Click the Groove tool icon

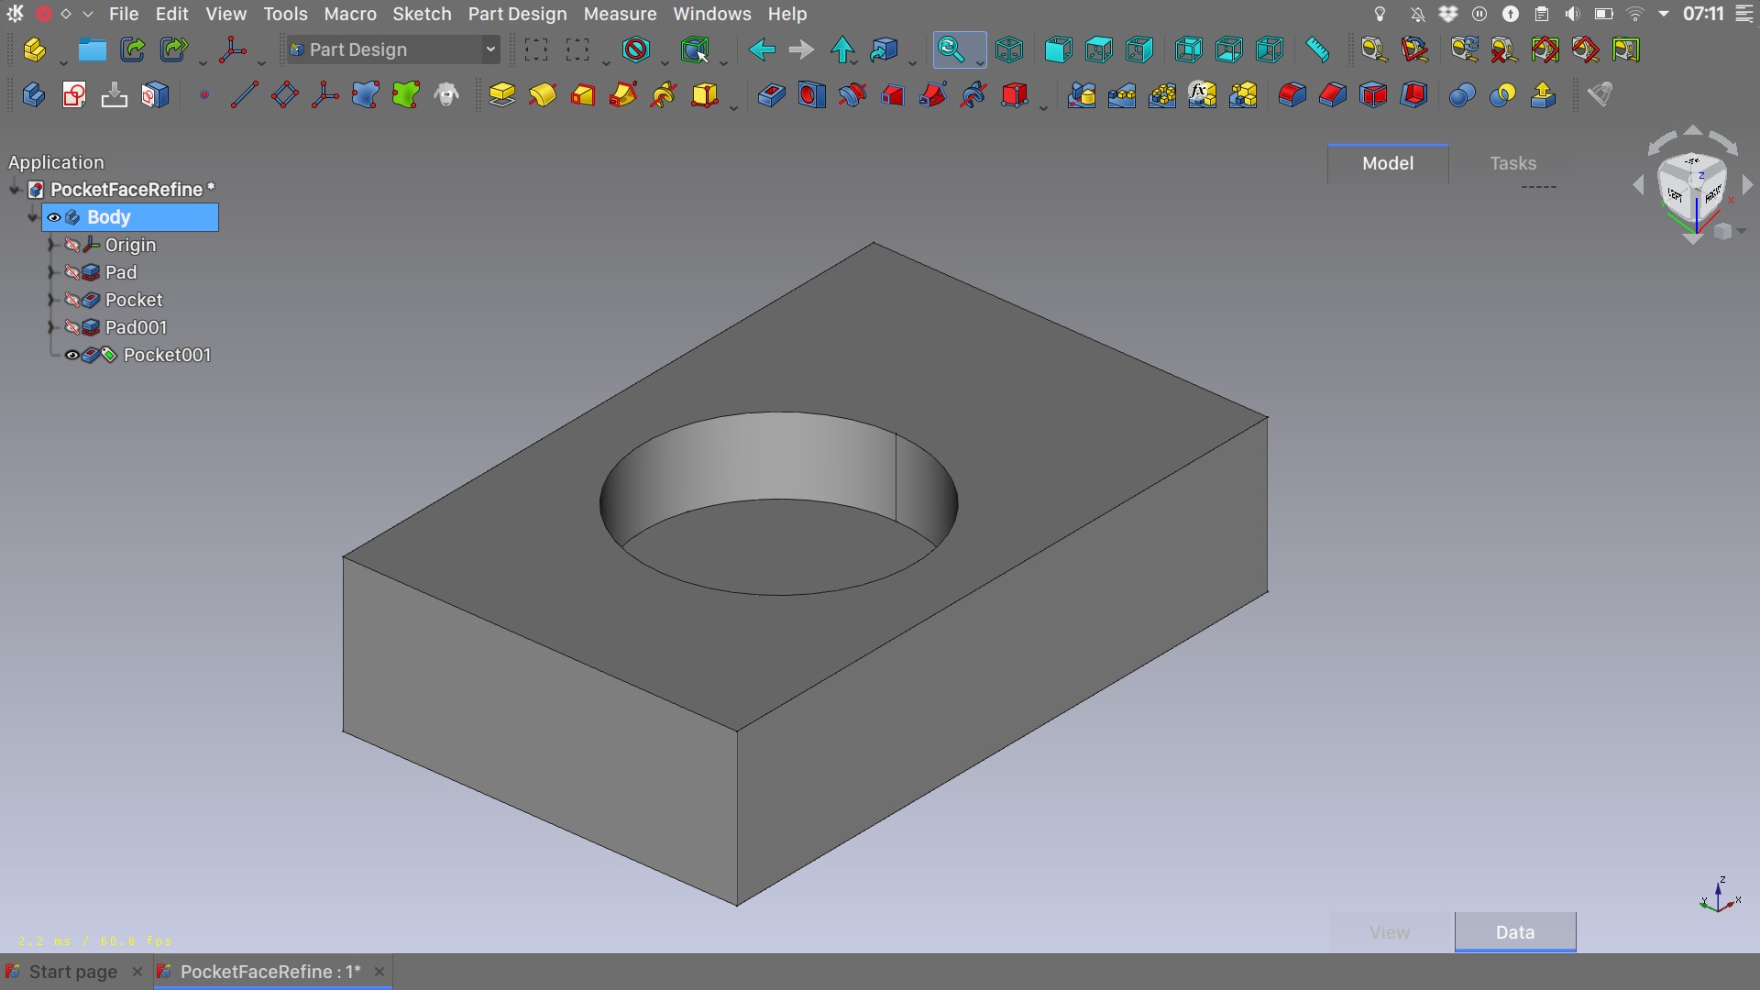pos(852,94)
